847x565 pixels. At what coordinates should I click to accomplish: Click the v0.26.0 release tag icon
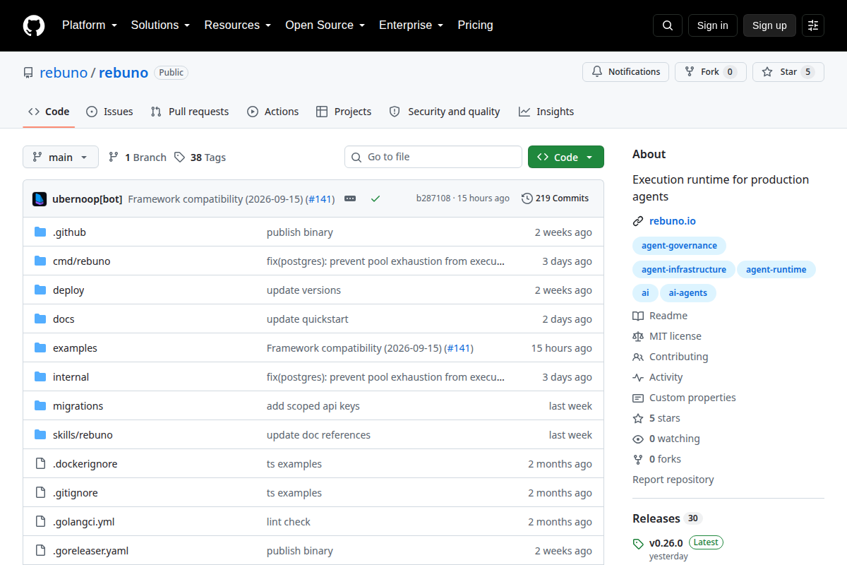[638, 544]
